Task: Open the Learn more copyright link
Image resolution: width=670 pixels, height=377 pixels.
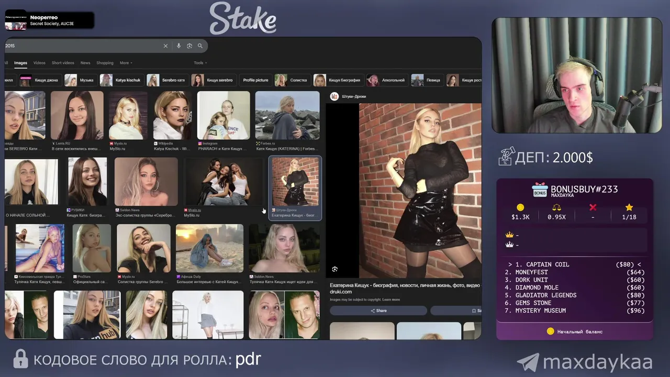Action: (391, 300)
